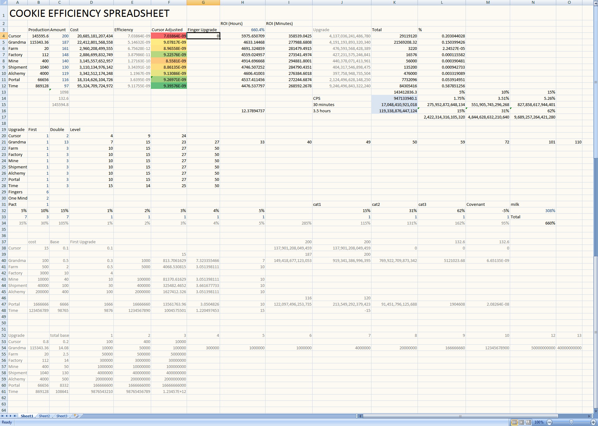Grab the horizontal scrollbar thumb
Screen dimensions: 598x426
(x=460, y=416)
